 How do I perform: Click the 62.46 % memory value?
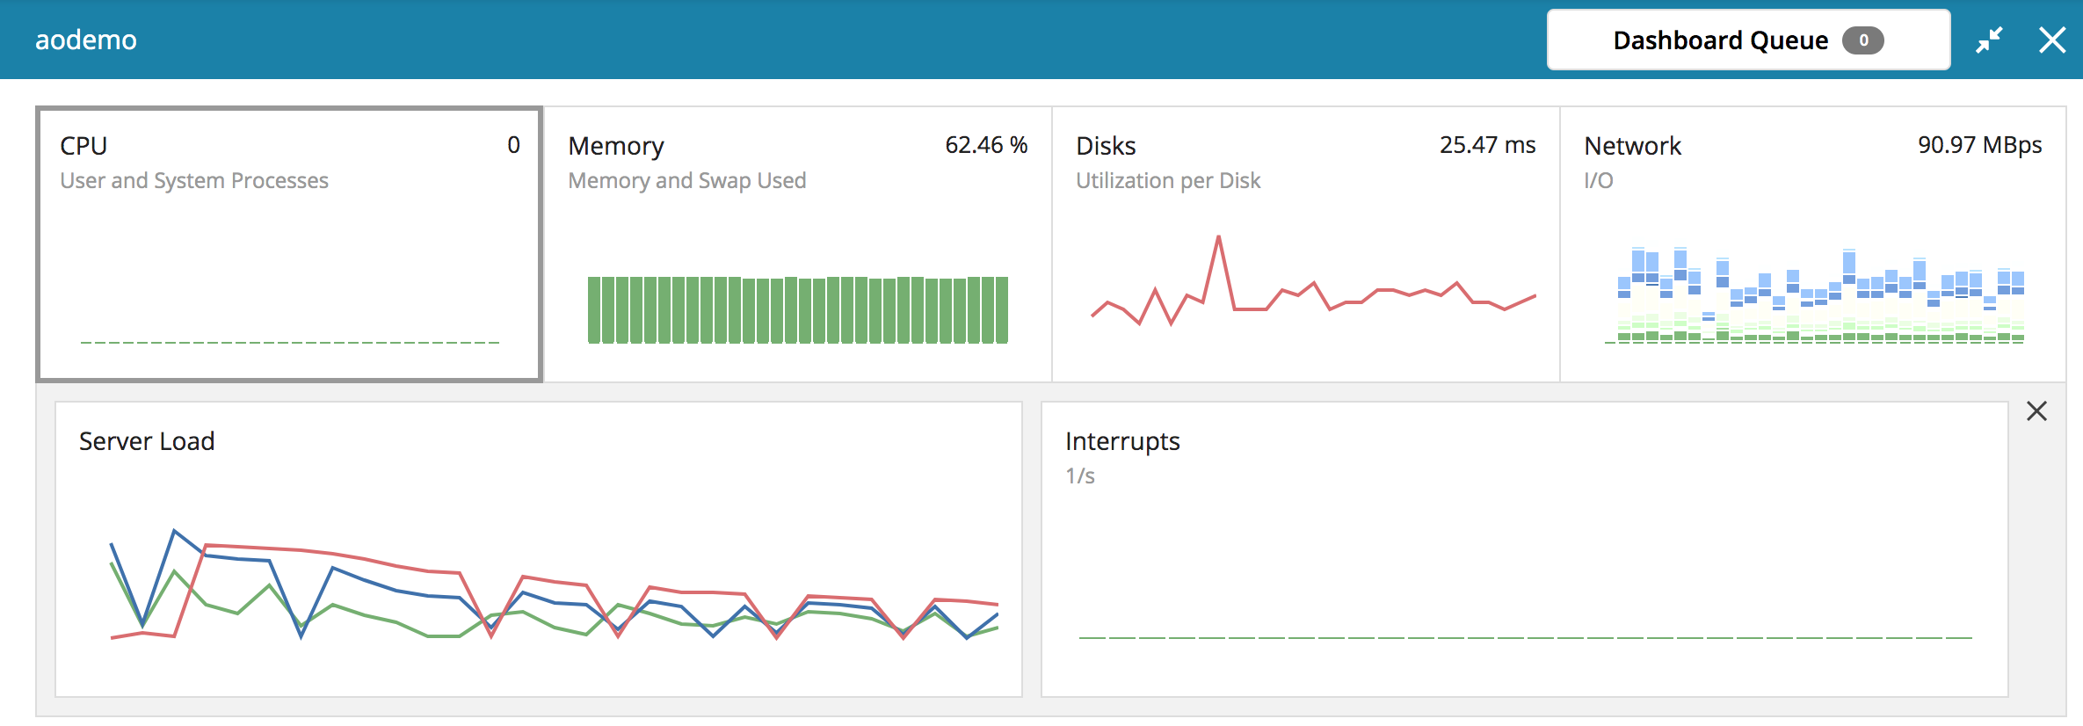[986, 145]
